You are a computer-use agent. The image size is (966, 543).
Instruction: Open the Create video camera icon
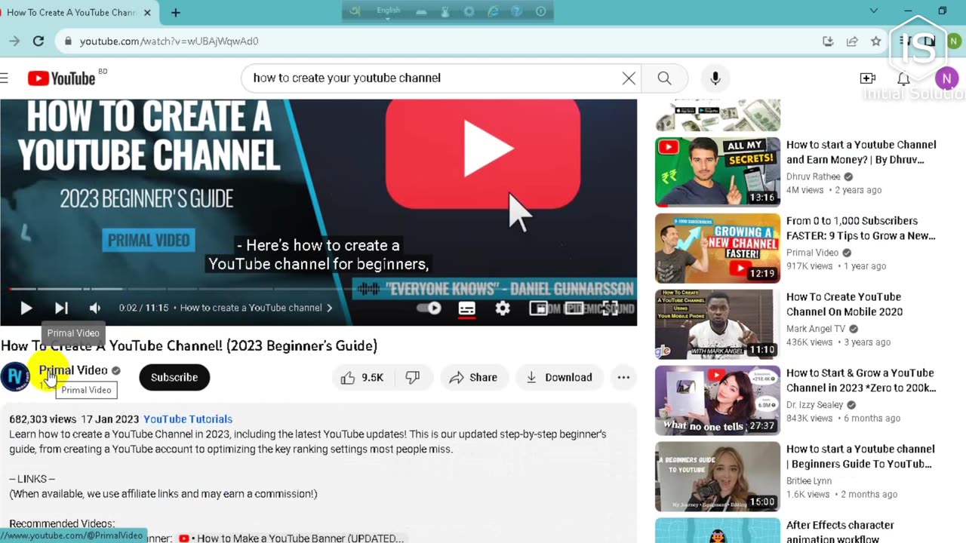(x=868, y=78)
